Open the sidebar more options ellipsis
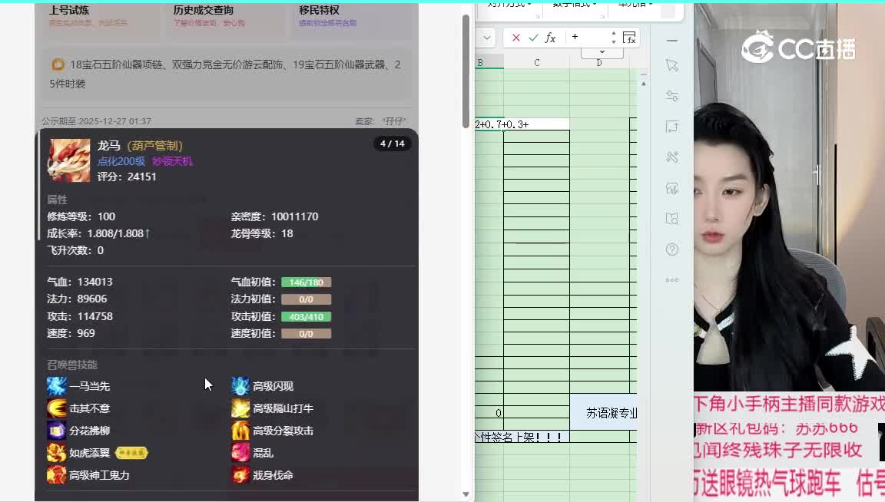This screenshot has width=885, height=502. (671, 280)
